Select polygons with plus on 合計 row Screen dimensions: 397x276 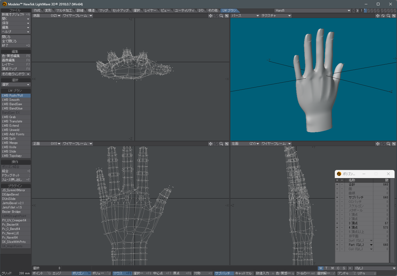pos(337,184)
